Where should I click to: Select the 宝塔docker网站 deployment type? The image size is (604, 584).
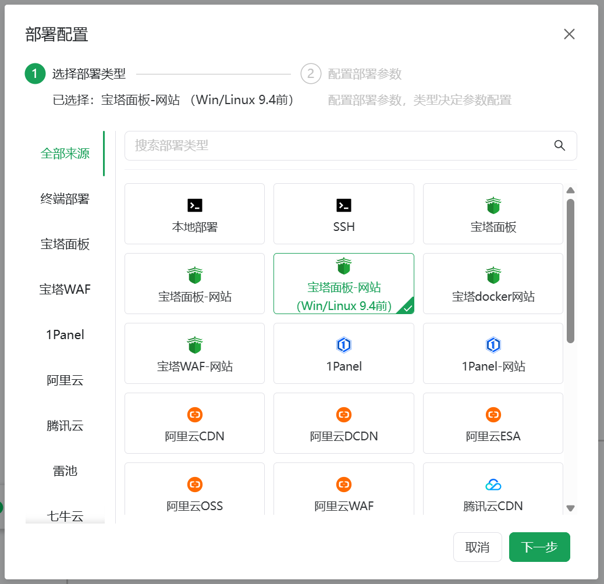click(x=493, y=283)
